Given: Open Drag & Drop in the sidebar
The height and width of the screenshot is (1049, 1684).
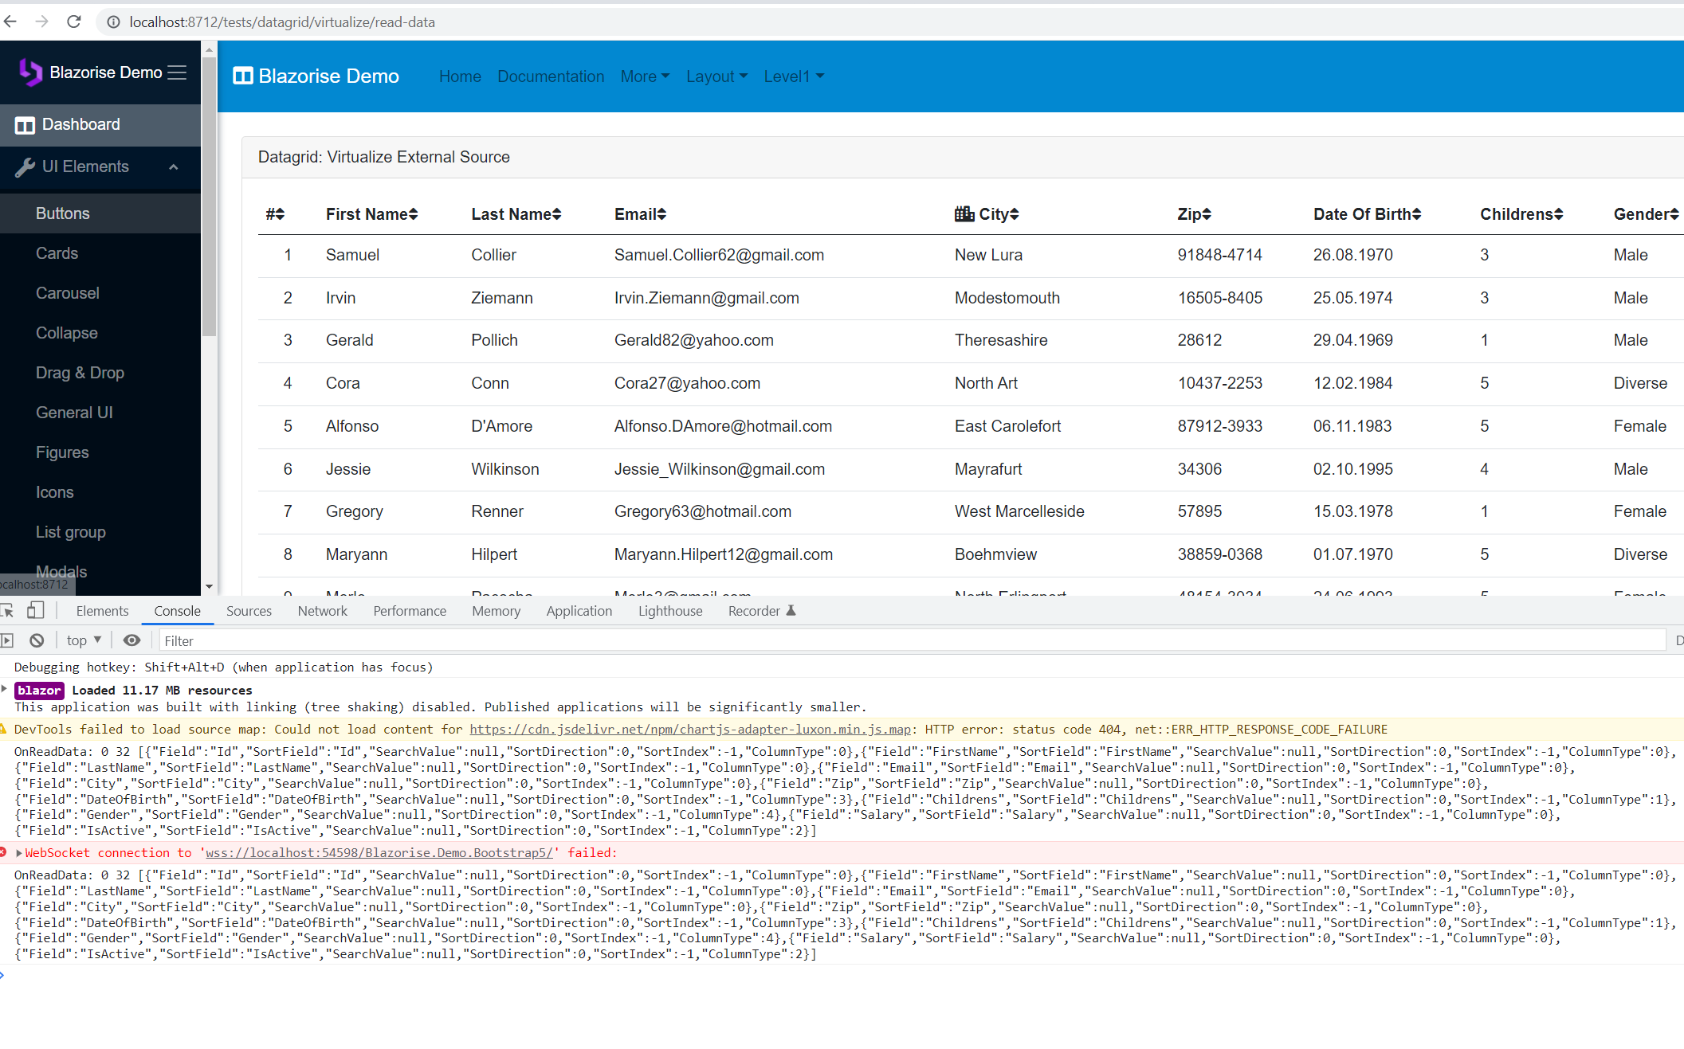Looking at the screenshot, I should (x=100, y=373).
